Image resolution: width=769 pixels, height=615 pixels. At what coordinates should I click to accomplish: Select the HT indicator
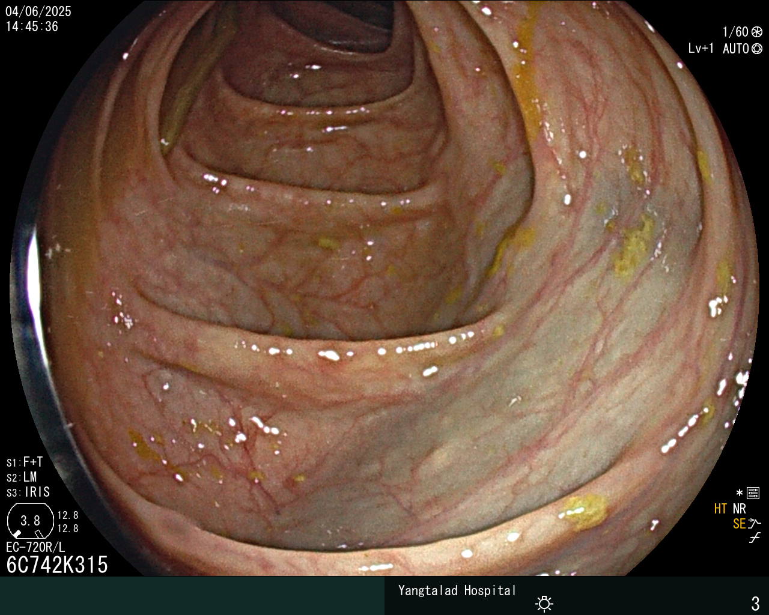click(720, 509)
